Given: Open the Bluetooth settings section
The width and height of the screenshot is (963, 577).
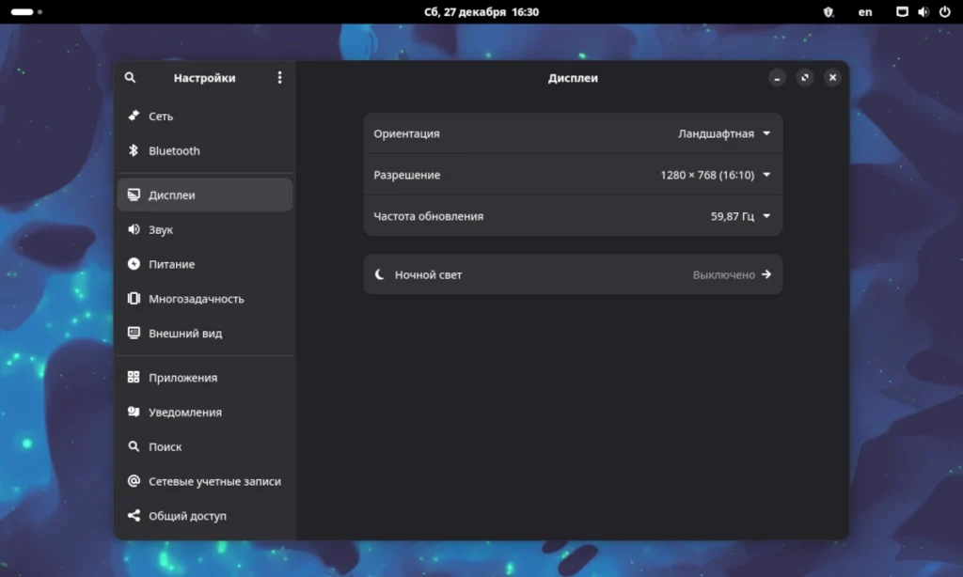Looking at the screenshot, I should point(204,150).
